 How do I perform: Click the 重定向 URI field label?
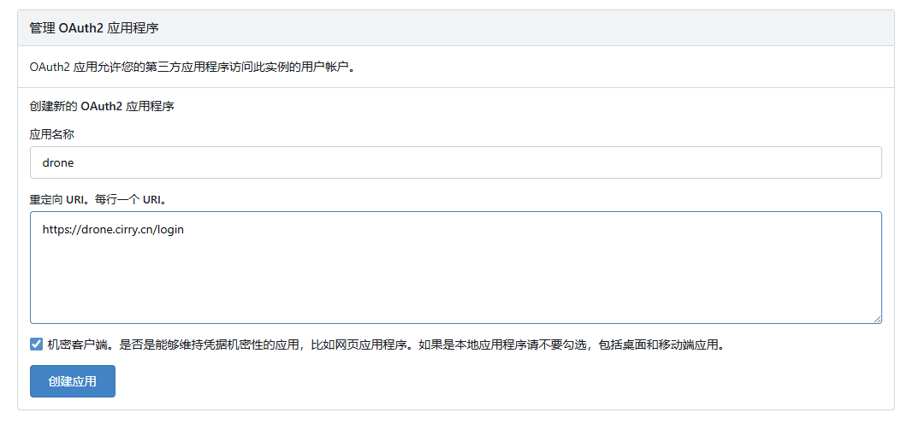[62, 199]
